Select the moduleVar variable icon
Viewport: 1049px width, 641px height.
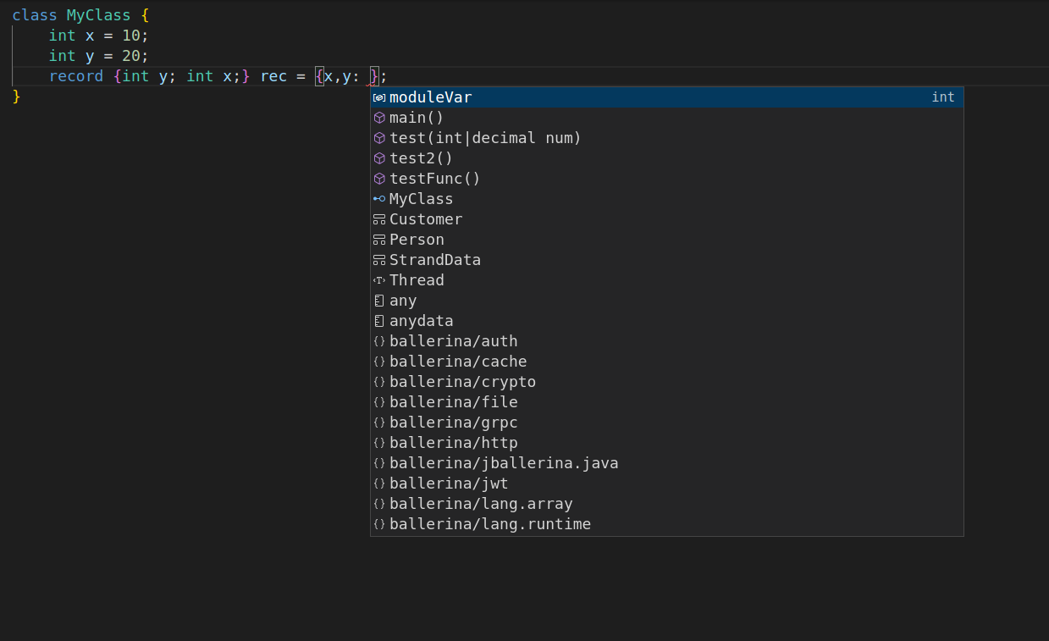click(379, 97)
